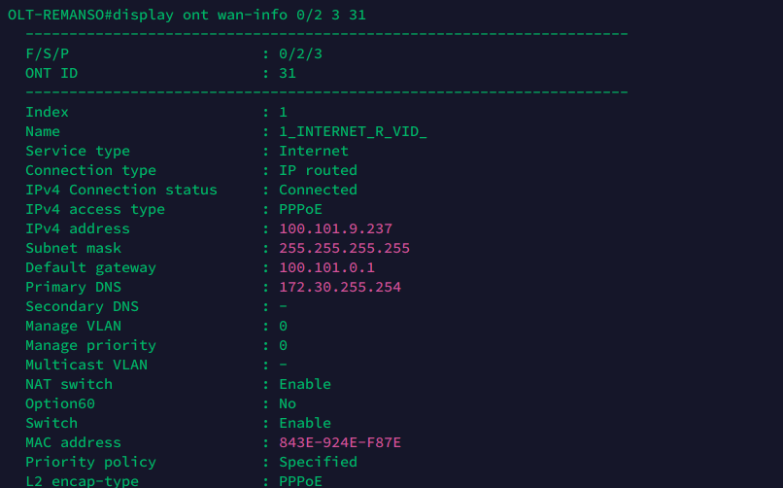The image size is (783, 488).
Task: Click the ONT ID value 31
Action: pyautogui.click(x=288, y=73)
